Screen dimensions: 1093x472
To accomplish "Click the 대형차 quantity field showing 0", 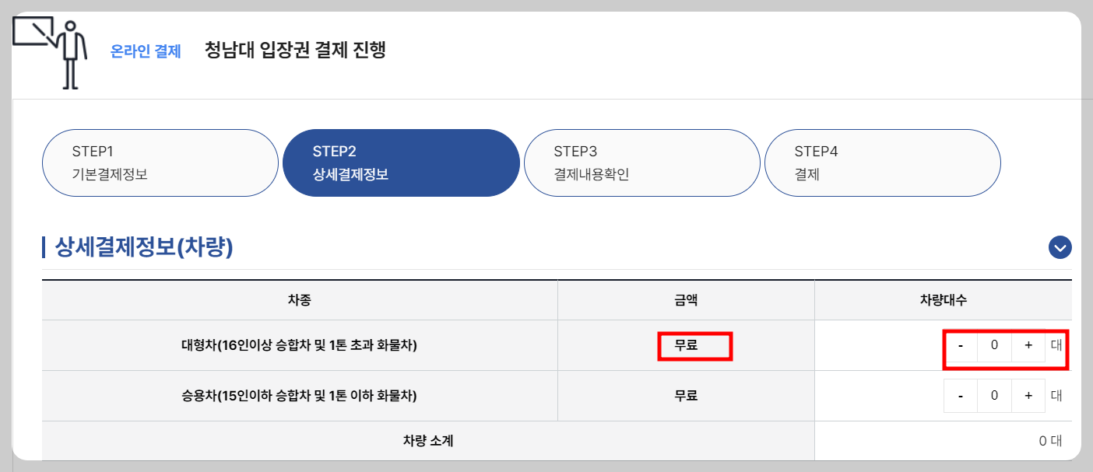I will click(x=994, y=345).
